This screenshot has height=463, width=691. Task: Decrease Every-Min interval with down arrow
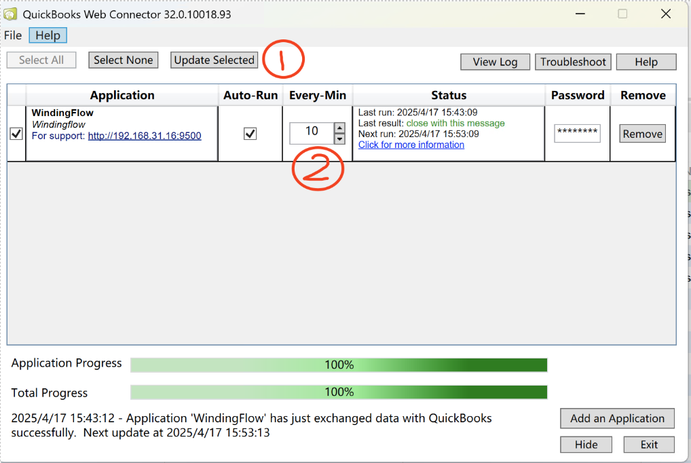(x=339, y=139)
